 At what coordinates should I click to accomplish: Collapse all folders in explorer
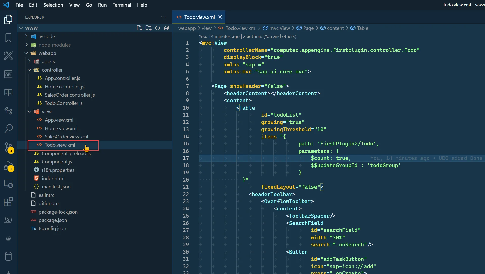tap(166, 28)
